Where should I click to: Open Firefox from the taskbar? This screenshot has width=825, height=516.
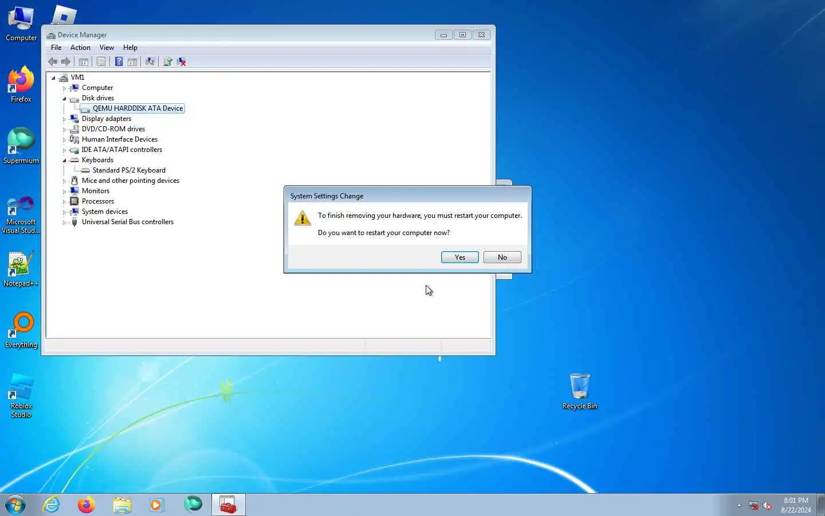click(x=87, y=505)
